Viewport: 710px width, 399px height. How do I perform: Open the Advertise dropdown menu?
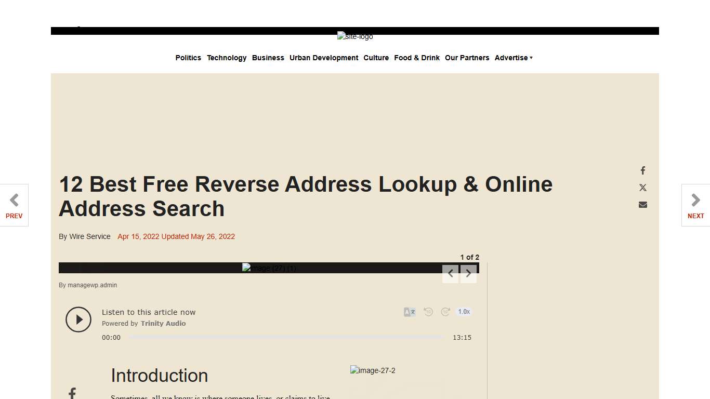[x=514, y=58]
